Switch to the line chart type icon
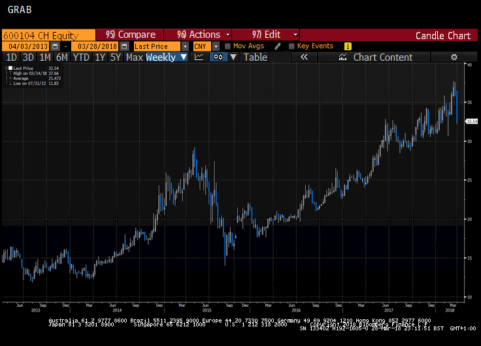Image resolution: width=481 pixels, height=346 pixels. [x=199, y=57]
